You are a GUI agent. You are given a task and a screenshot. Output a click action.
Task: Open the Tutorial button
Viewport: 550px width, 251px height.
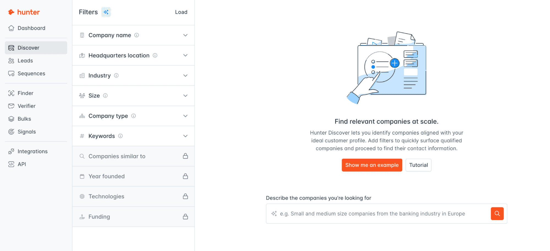coord(418,165)
